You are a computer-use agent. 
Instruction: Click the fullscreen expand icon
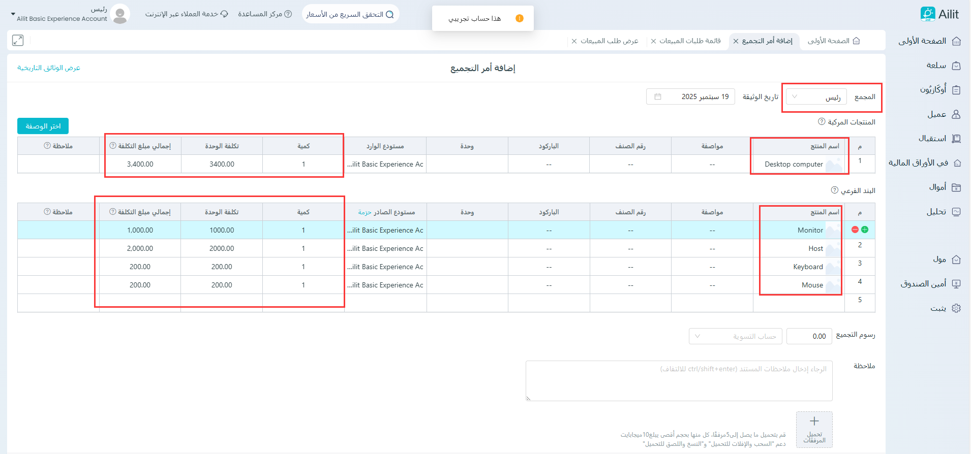coord(18,41)
